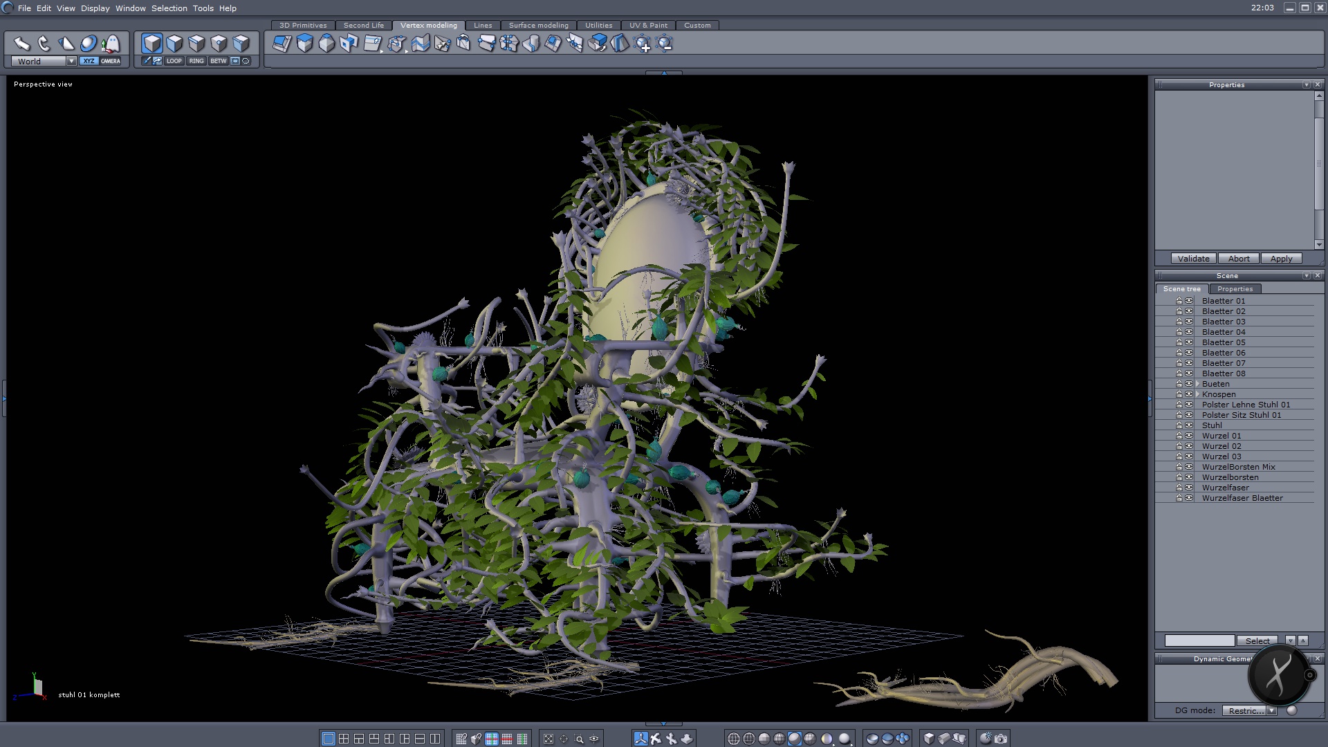1328x747 pixels.
Task: Expand the Bueten tree group
Action: coord(1197,384)
